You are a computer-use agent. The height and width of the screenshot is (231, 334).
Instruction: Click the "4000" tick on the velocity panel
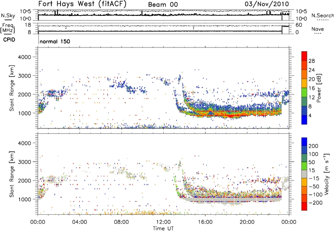click(x=25, y=143)
